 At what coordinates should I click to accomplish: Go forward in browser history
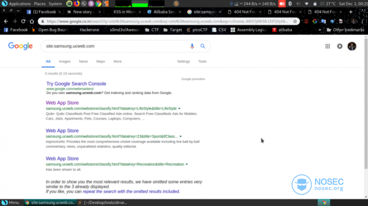click(x=14, y=21)
